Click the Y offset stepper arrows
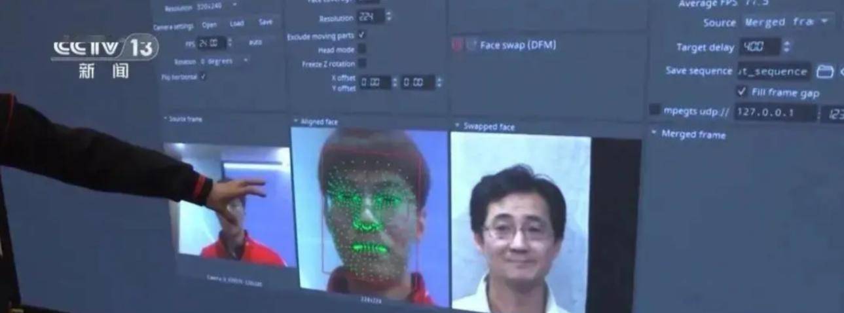Screen dimensions: 844x313 tap(439, 83)
